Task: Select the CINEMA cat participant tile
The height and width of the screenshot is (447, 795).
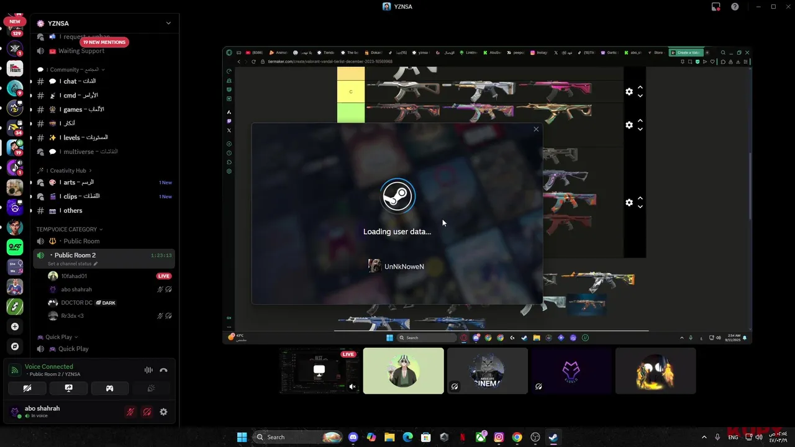Action: pyautogui.click(x=488, y=371)
